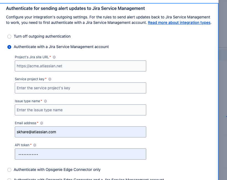Click the "Service project key" label text

click(30, 79)
